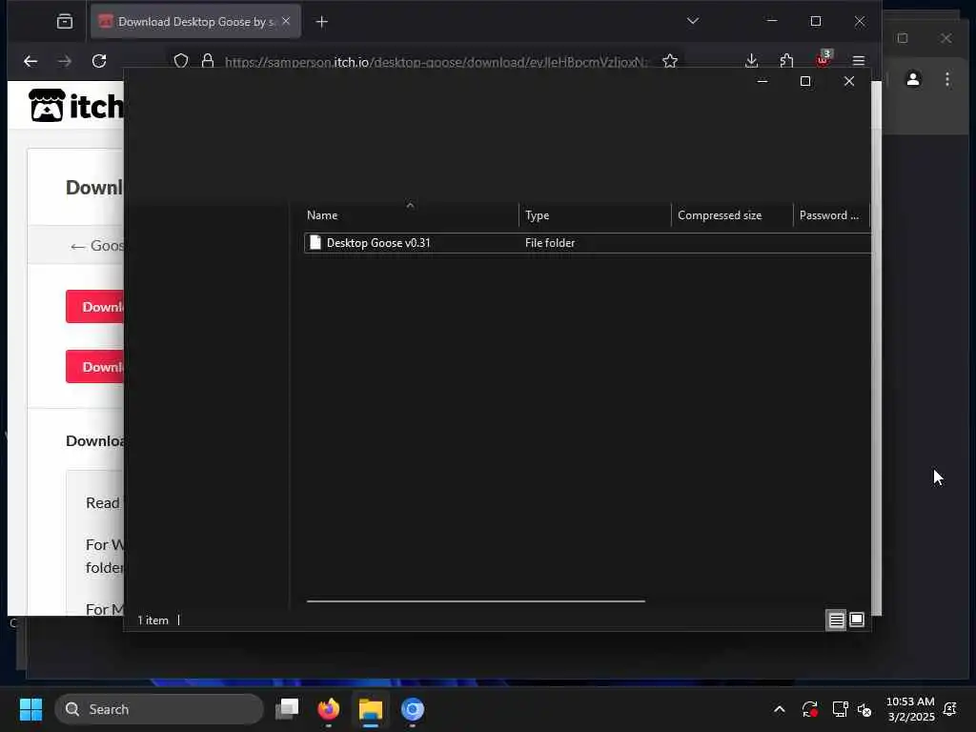976x732 pixels.
Task: Switch to large thumbnails view in Explorer
Action: pos(857,620)
